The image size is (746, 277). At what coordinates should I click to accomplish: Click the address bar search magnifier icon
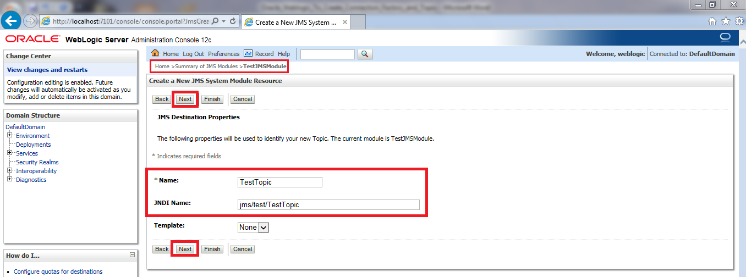(215, 21)
